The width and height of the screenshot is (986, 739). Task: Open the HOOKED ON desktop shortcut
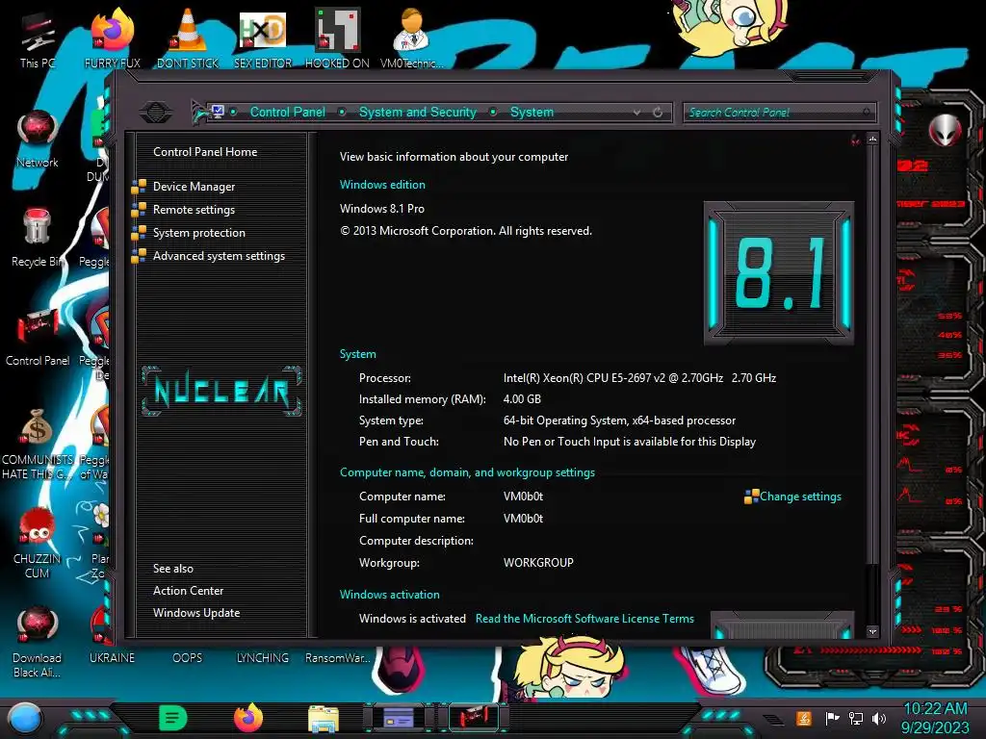[337, 39]
